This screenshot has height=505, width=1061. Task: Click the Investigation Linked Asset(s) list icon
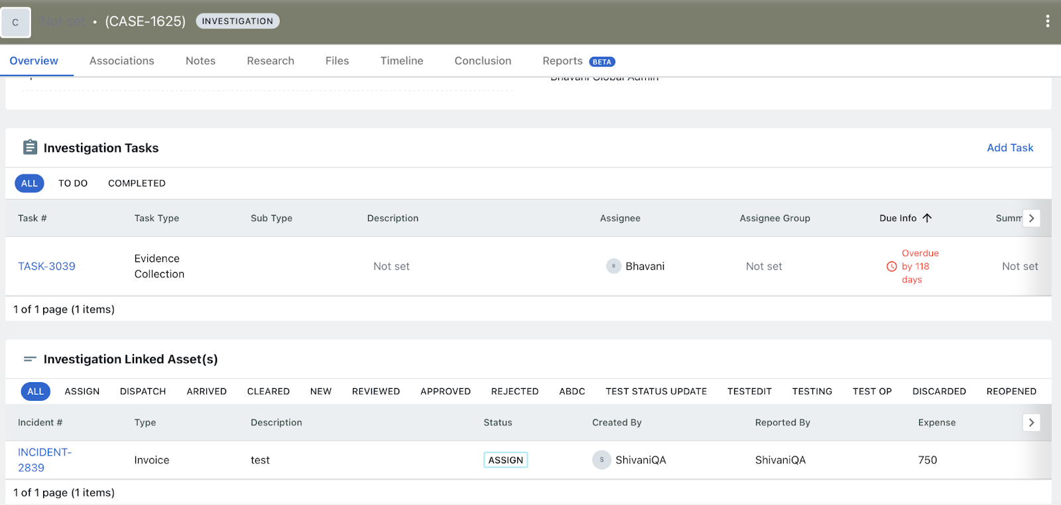coord(30,359)
